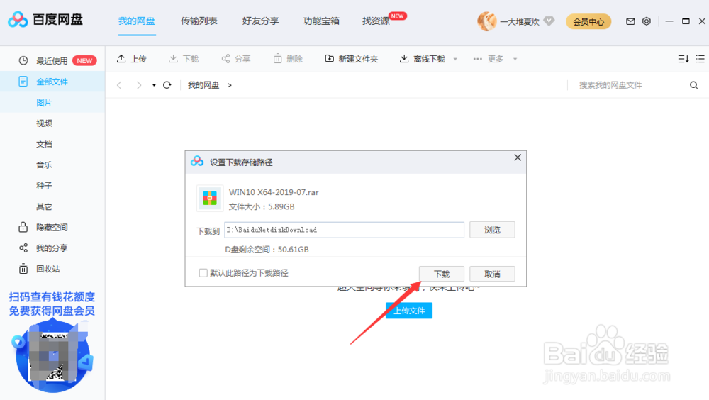Click the Upload toolbar icon

click(121, 58)
